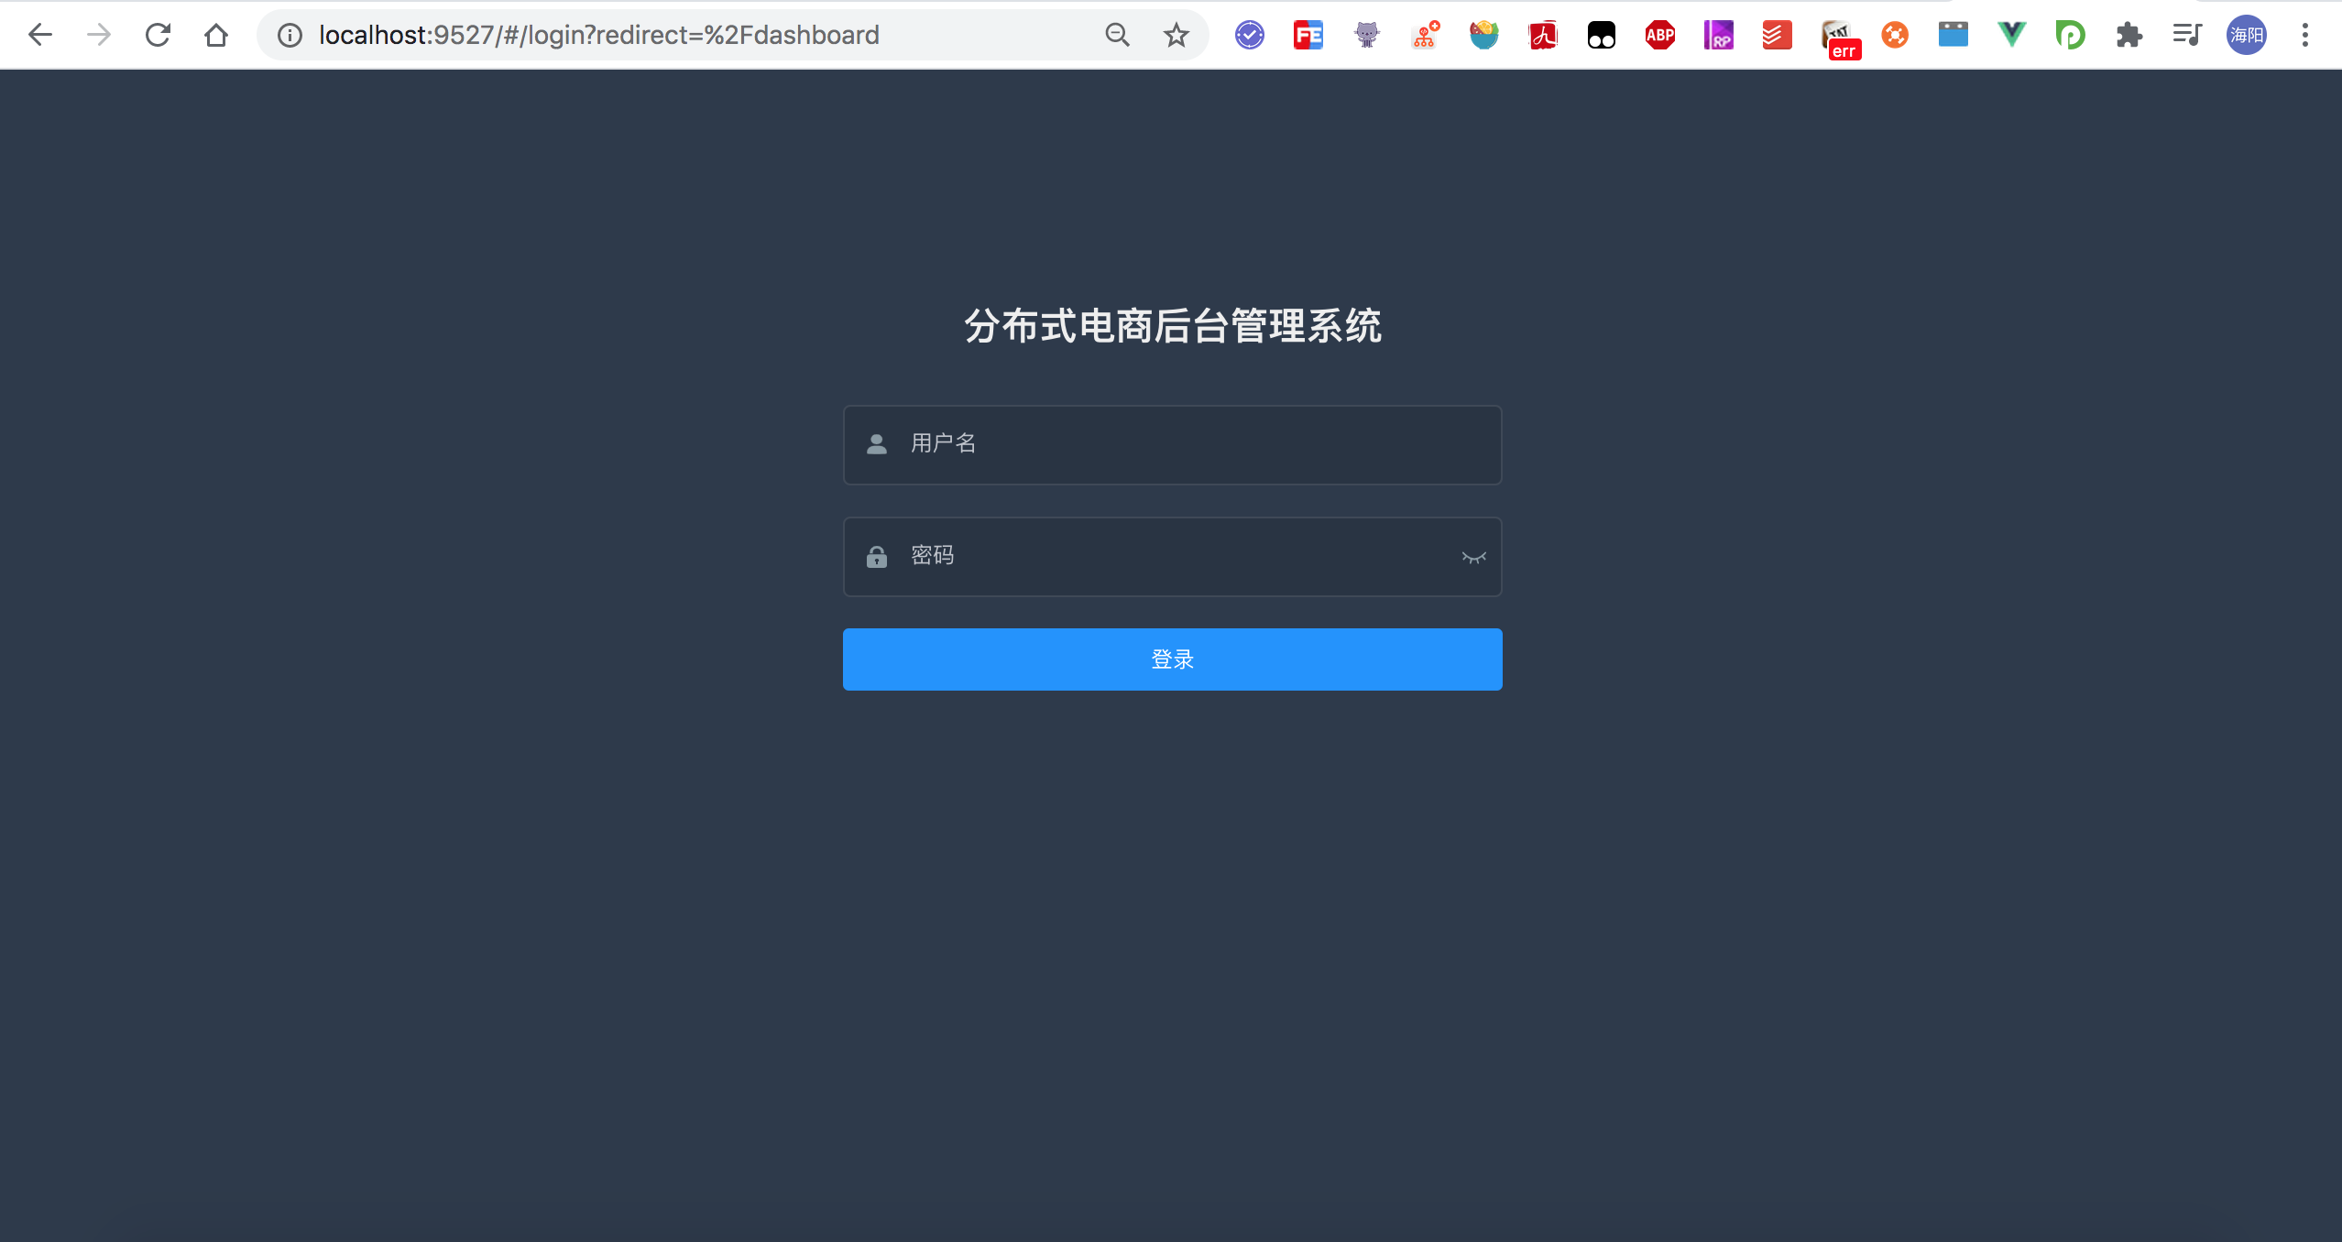Open the purple checkmark circle extension

pos(1250,35)
